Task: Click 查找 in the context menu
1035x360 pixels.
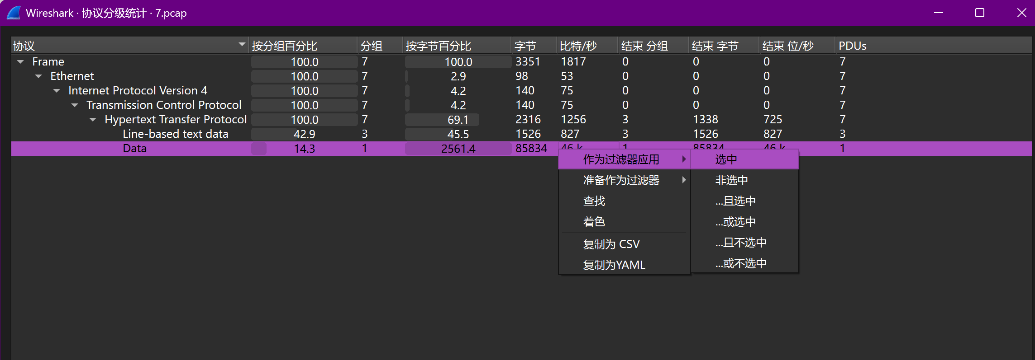Action: click(594, 201)
